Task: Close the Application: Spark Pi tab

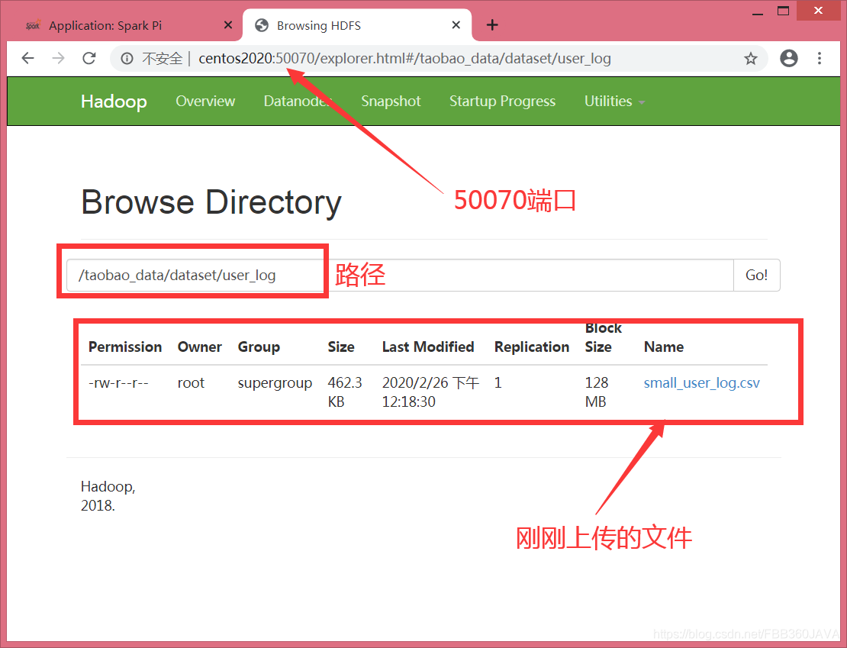Action: pyautogui.click(x=228, y=25)
